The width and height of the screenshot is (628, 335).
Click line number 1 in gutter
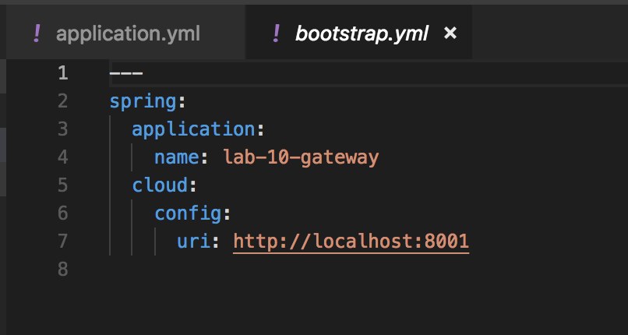[62, 73]
